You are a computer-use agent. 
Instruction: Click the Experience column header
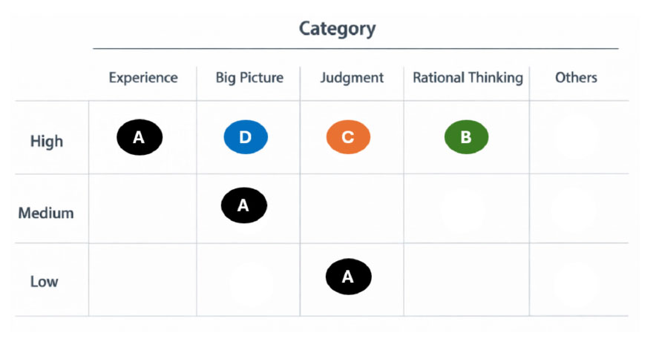tap(143, 78)
